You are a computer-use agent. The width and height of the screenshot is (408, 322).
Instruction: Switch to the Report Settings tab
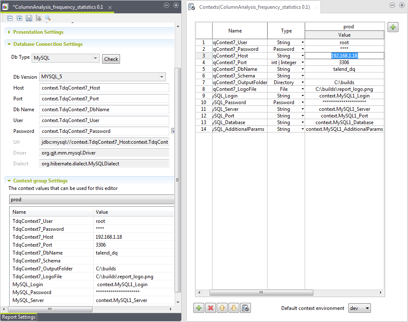pos(18,317)
